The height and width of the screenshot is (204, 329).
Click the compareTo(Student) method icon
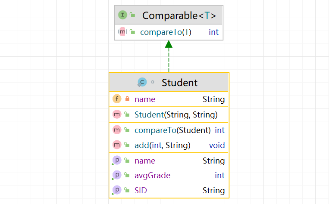pos(116,130)
